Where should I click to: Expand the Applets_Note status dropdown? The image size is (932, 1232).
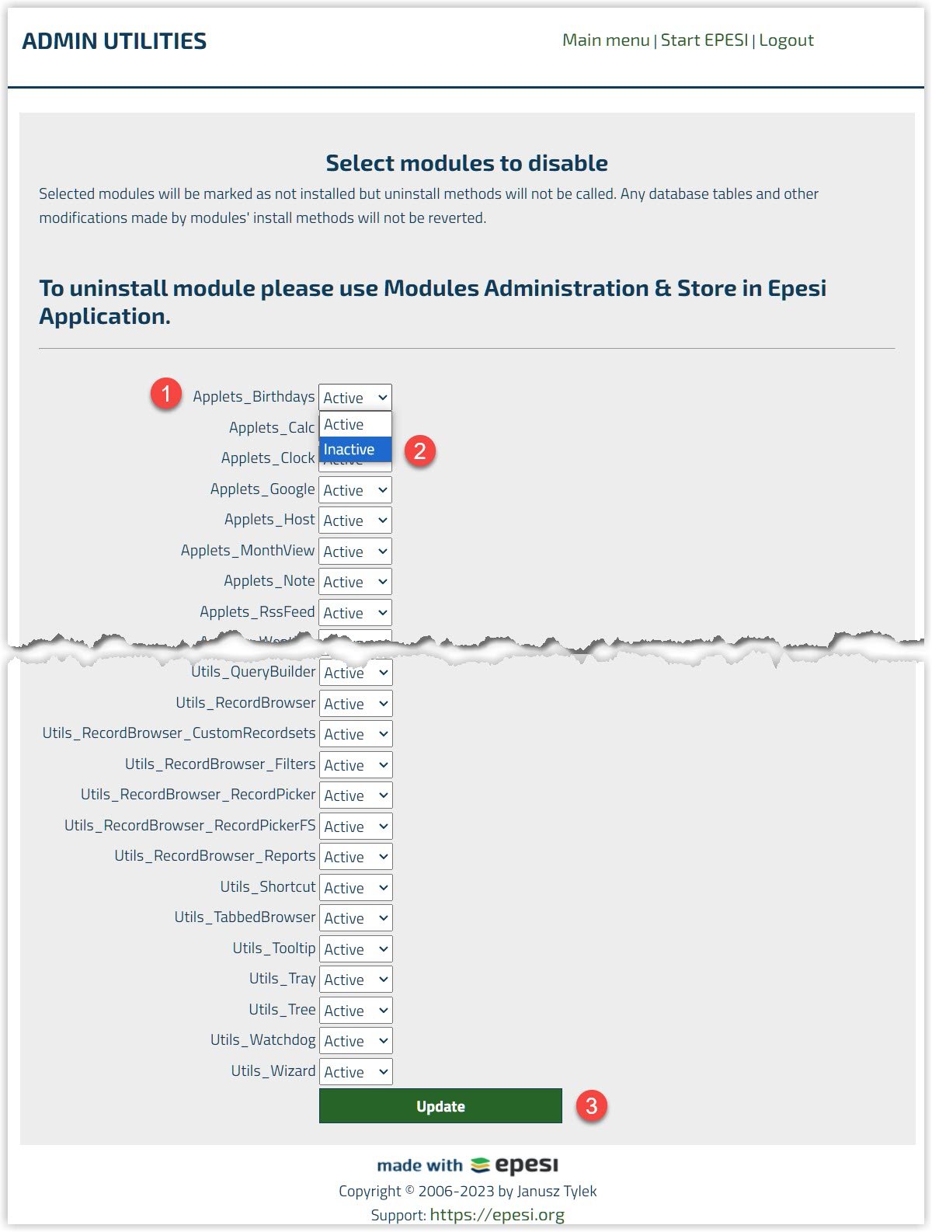pyautogui.click(x=355, y=582)
